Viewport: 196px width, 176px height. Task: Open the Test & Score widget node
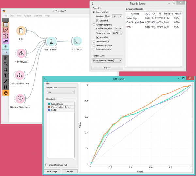coord(52,41)
